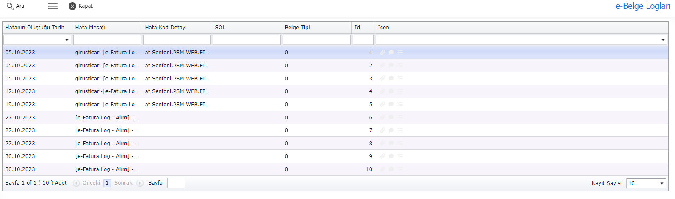Click list icon in row Id 5
Screen dimensions: 675x199
[x=400, y=104]
